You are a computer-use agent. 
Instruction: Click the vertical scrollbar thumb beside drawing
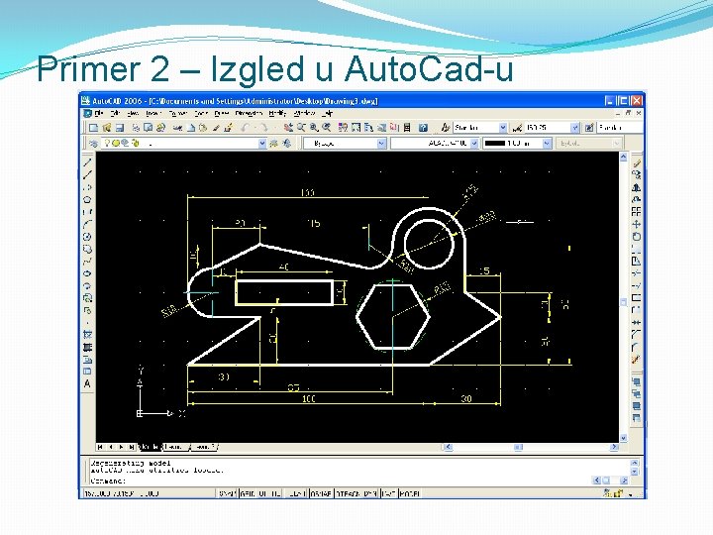(x=624, y=302)
